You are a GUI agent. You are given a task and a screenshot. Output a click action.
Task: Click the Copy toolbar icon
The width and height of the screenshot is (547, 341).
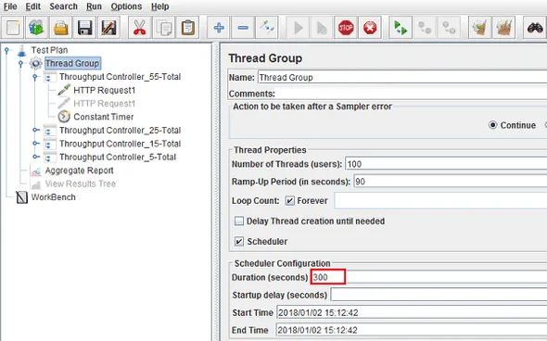coord(163,28)
